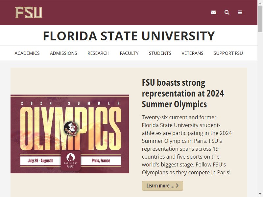
Task: Open the search magnifier icon
Action: tap(227, 12)
